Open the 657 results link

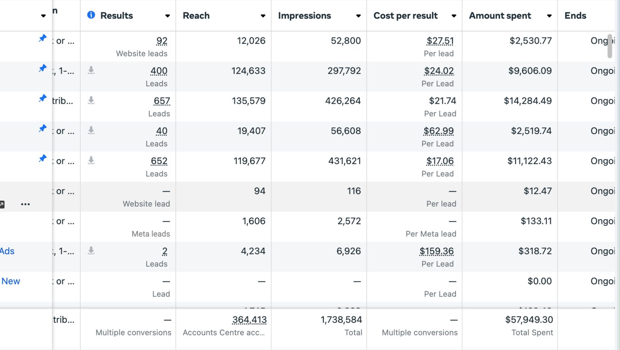click(162, 101)
